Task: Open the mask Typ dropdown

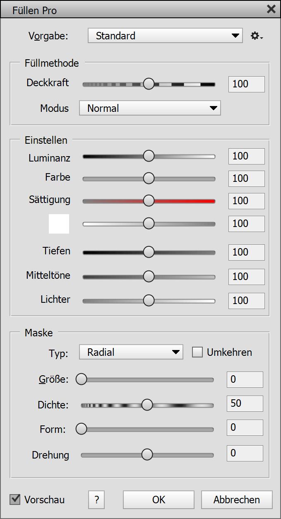Action: (x=131, y=352)
